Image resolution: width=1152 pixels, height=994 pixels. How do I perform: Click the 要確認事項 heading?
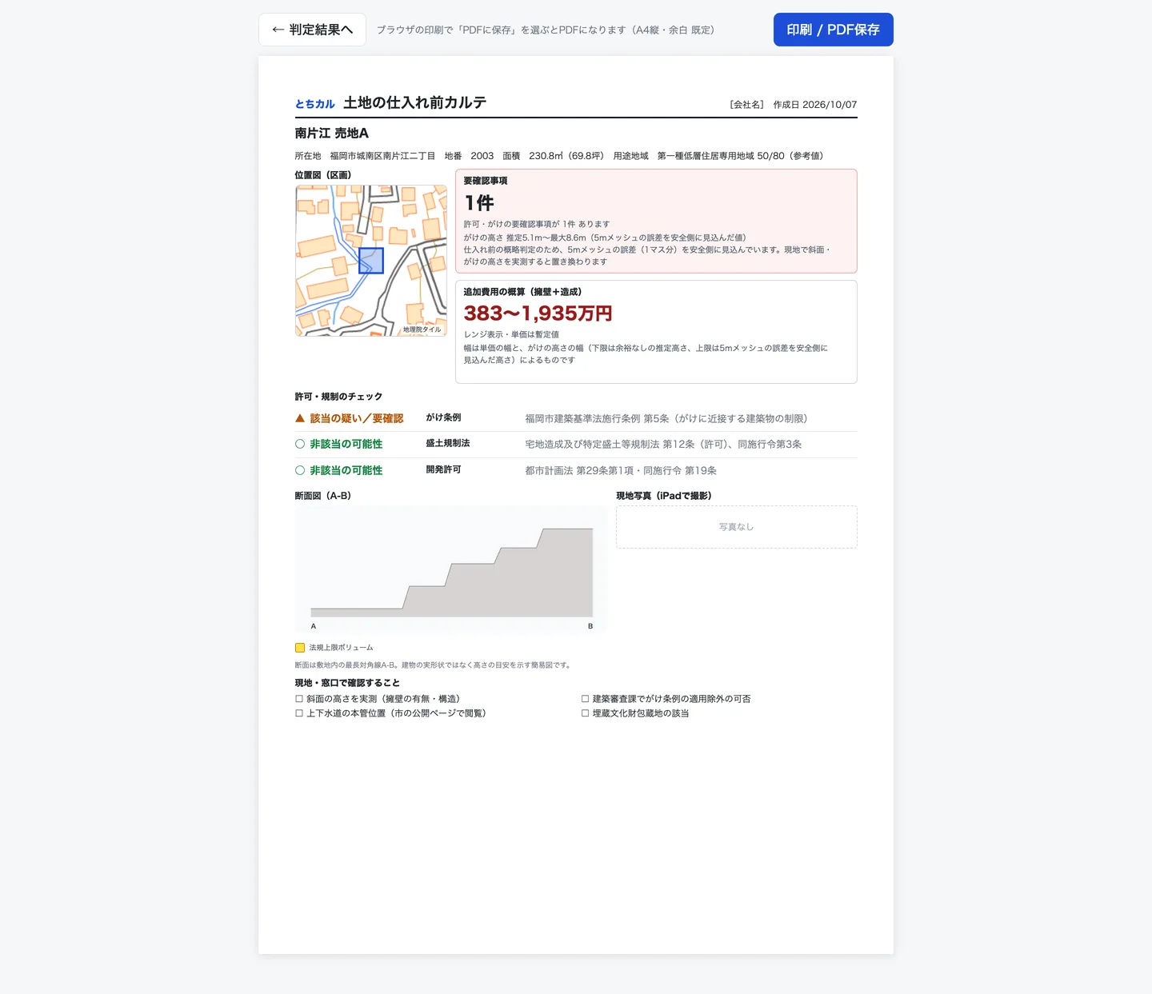[486, 181]
